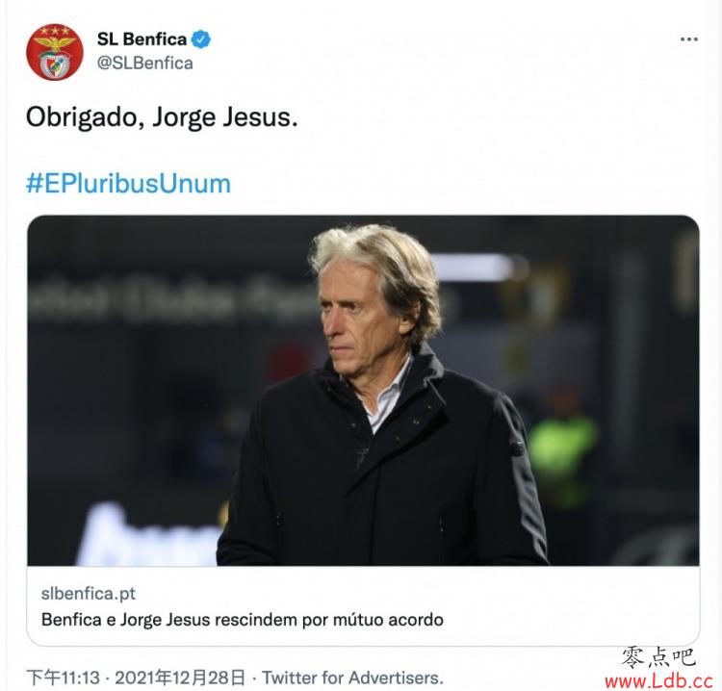Open headline Benfica e Jorge Jesus rescindem
Image resolution: width=722 pixels, height=691 pixels.
[243, 620]
